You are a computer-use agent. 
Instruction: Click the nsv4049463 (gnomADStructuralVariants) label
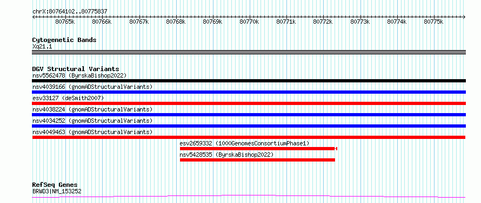(92, 132)
